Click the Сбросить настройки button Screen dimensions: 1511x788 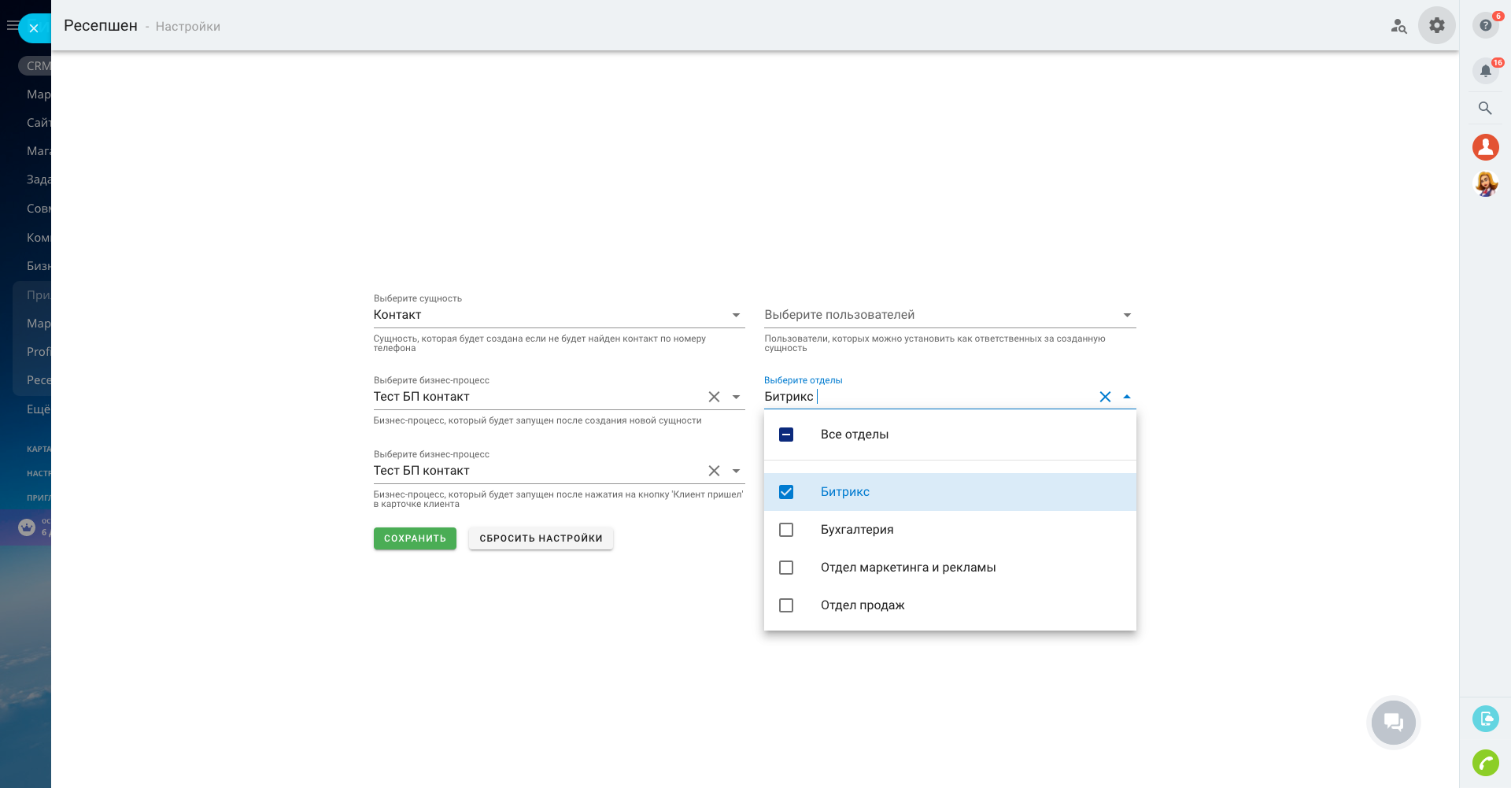point(541,538)
